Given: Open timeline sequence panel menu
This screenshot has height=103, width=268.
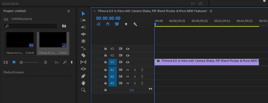Looking at the screenshot, I should [211, 11].
